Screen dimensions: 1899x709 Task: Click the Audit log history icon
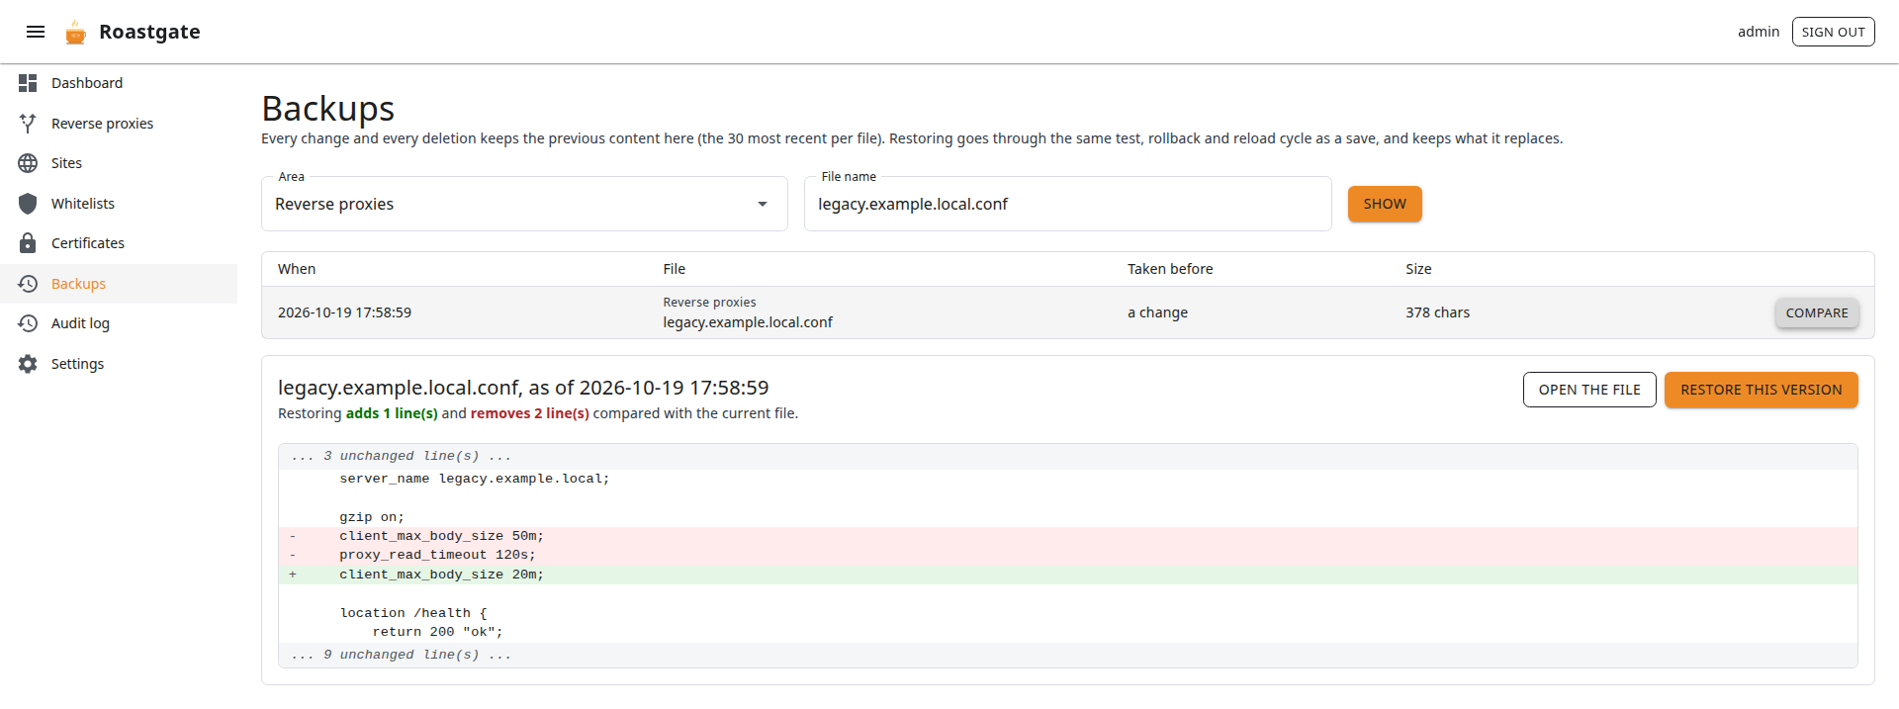coord(28,323)
